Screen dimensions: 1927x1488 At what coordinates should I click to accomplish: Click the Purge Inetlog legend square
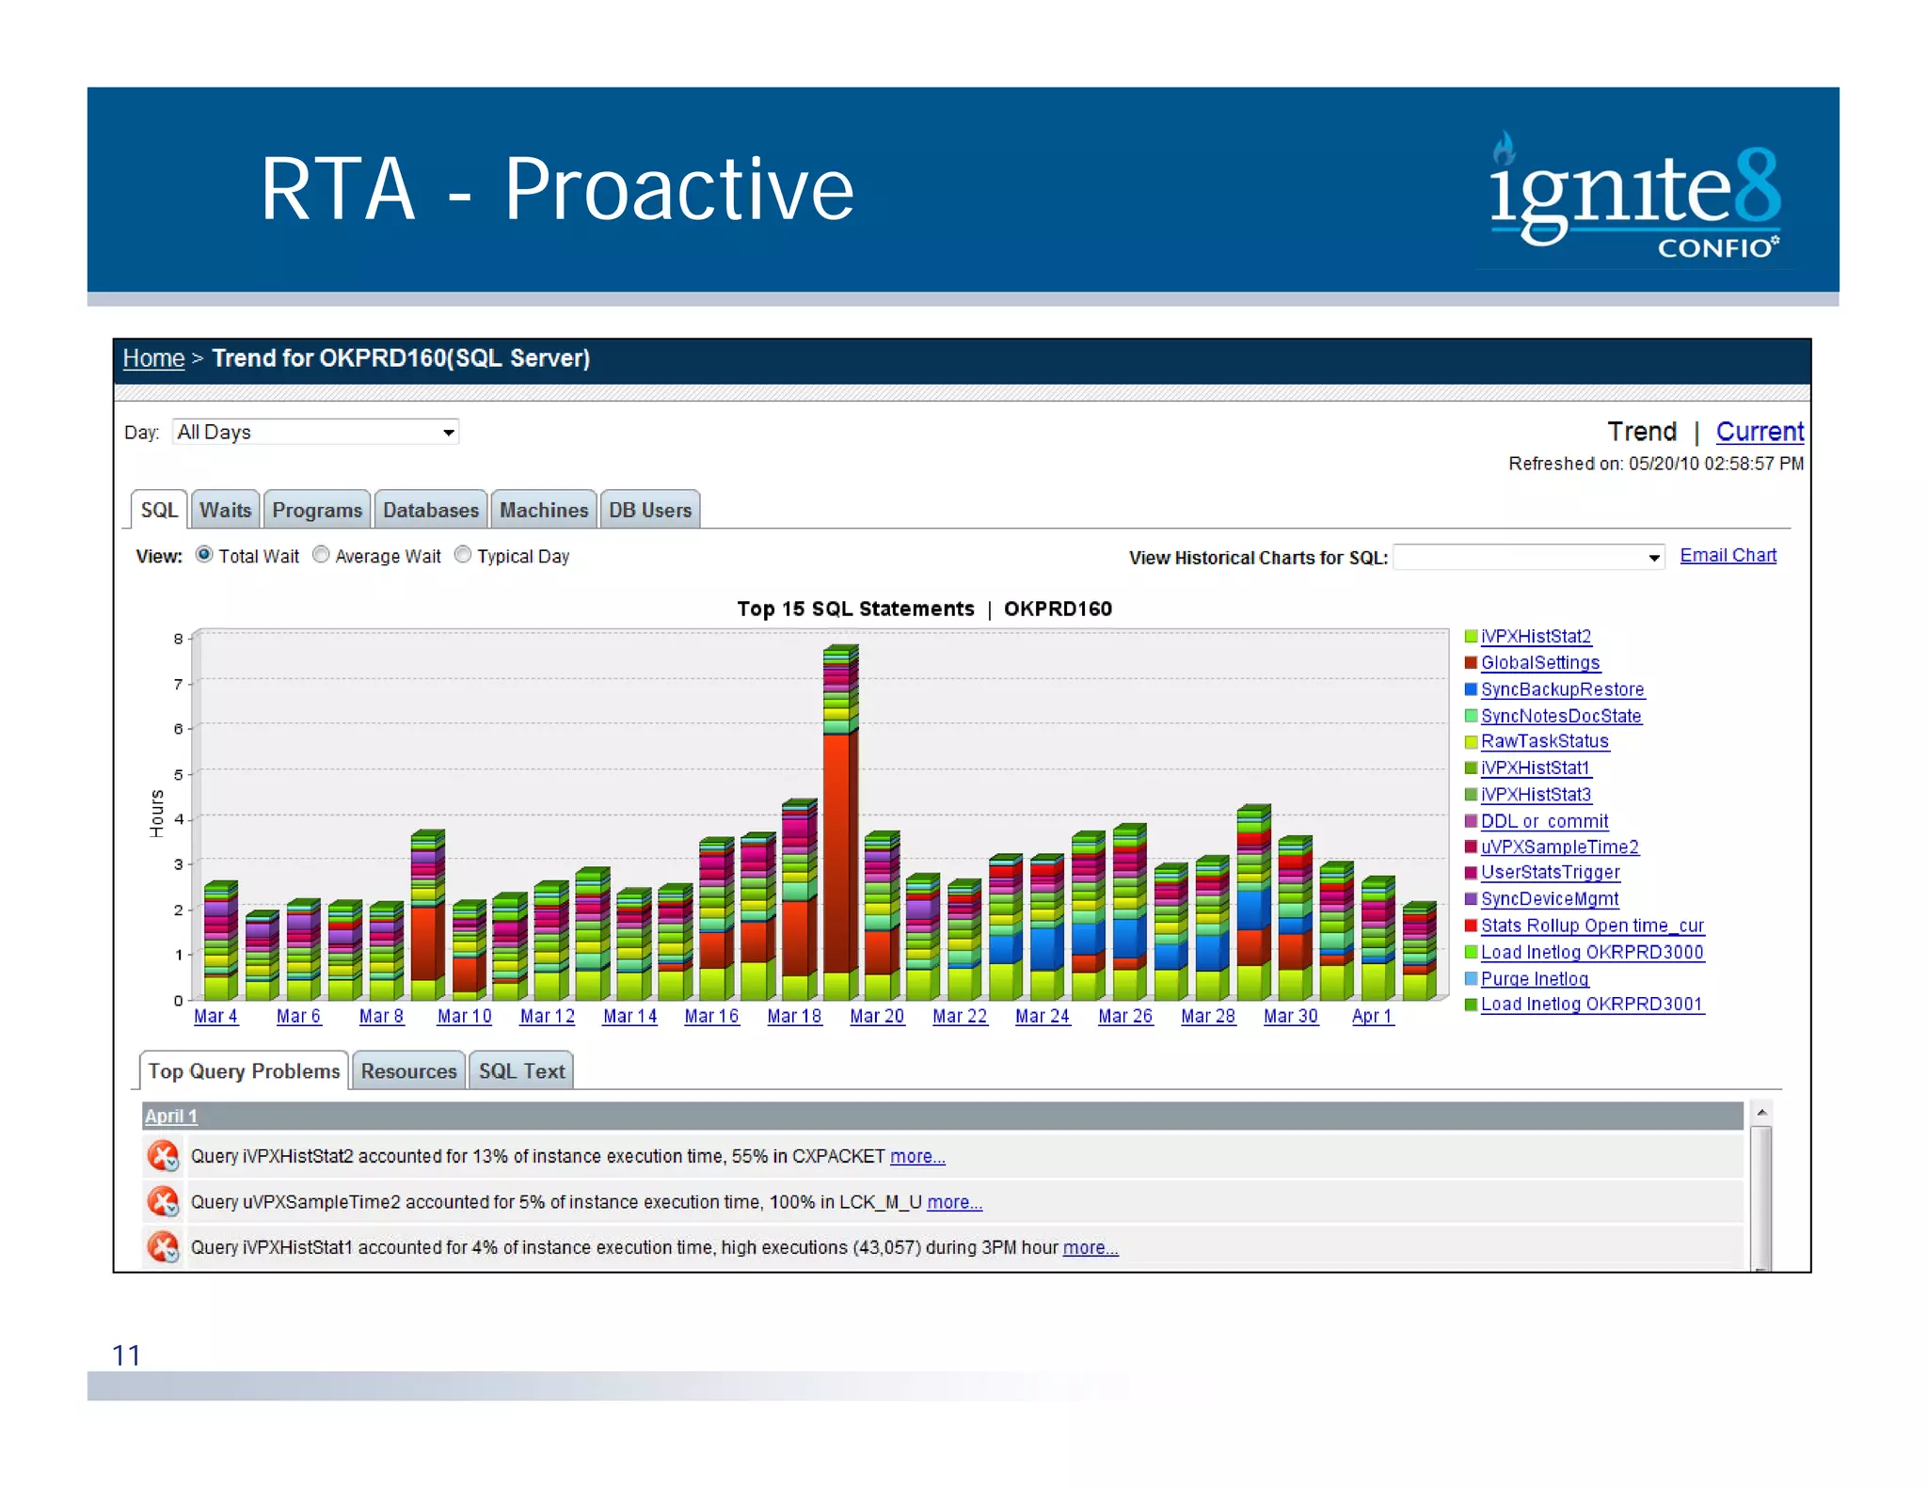[x=1471, y=978]
